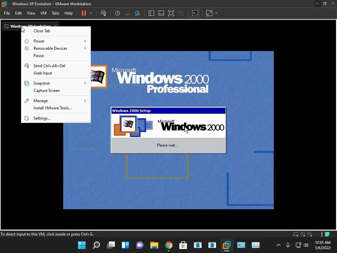This screenshot has width=337, height=253.
Task: Open the Help menu
Action: 68,13
